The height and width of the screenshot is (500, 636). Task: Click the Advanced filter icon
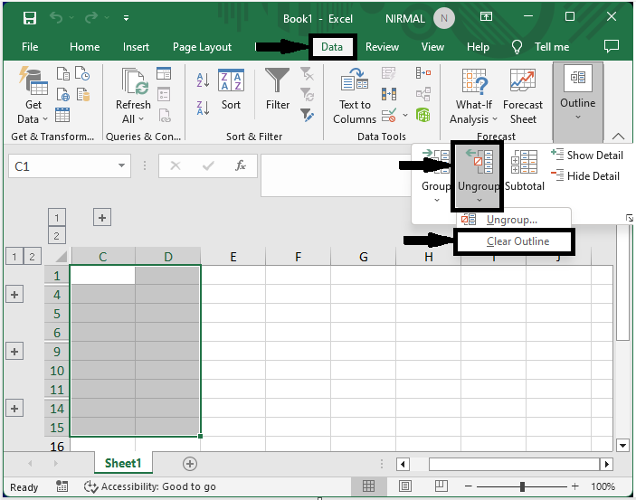point(307,115)
